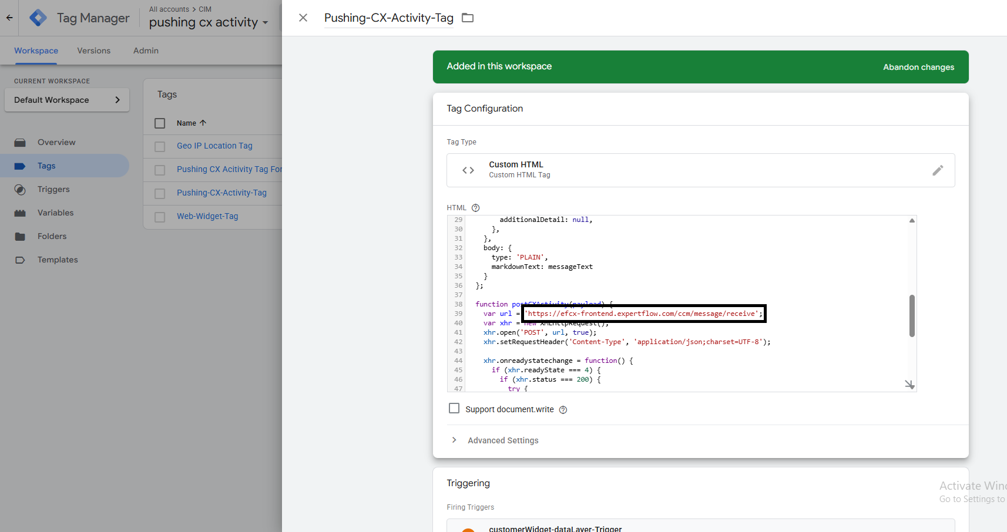Image resolution: width=1007 pixels, height=532 pixels.
Task: Check the box for Geo IP Location Tag
Action: point(160,146)
